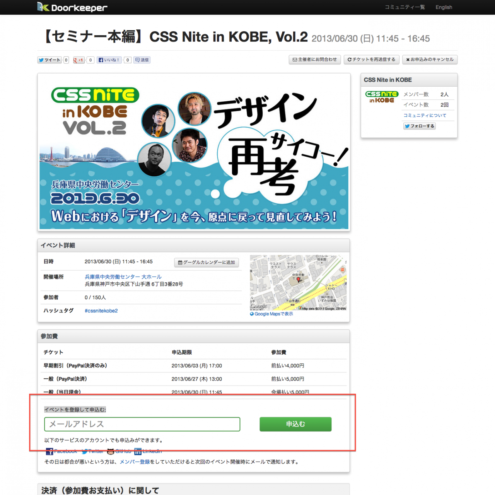The width and height of the screenshot is (495, 495).
Task: Click the 主催者にお問合わせ button
Action: [x=315, y=60]
